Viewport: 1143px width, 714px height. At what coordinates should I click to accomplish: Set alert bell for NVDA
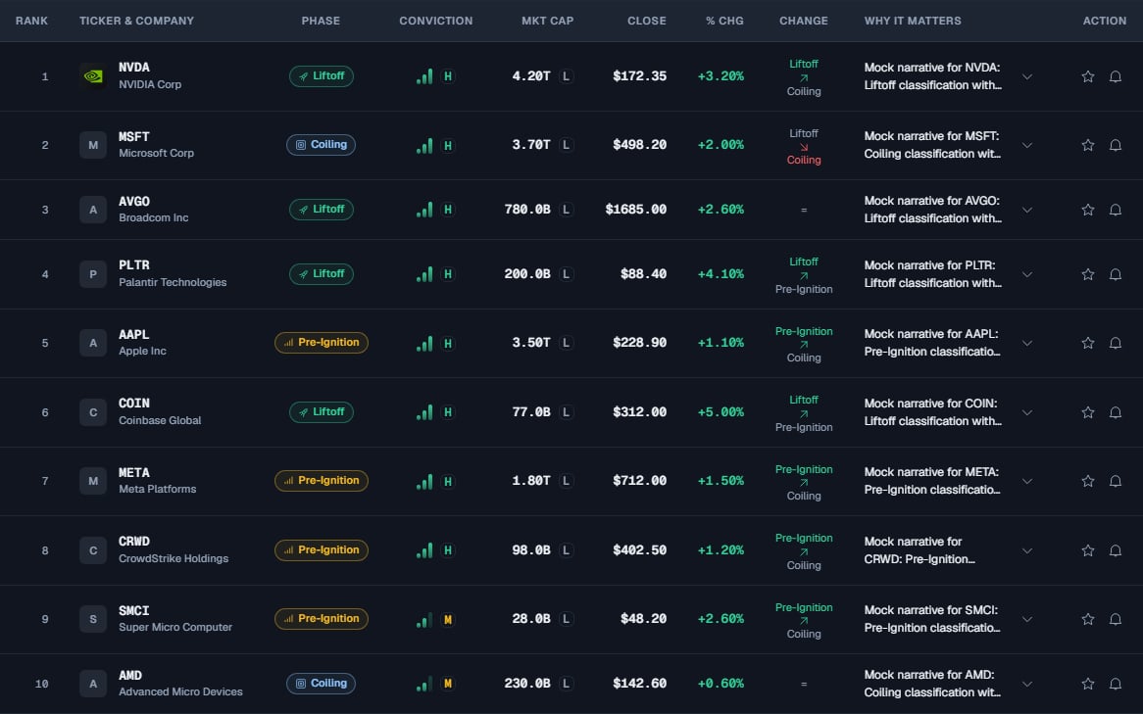1116,76
